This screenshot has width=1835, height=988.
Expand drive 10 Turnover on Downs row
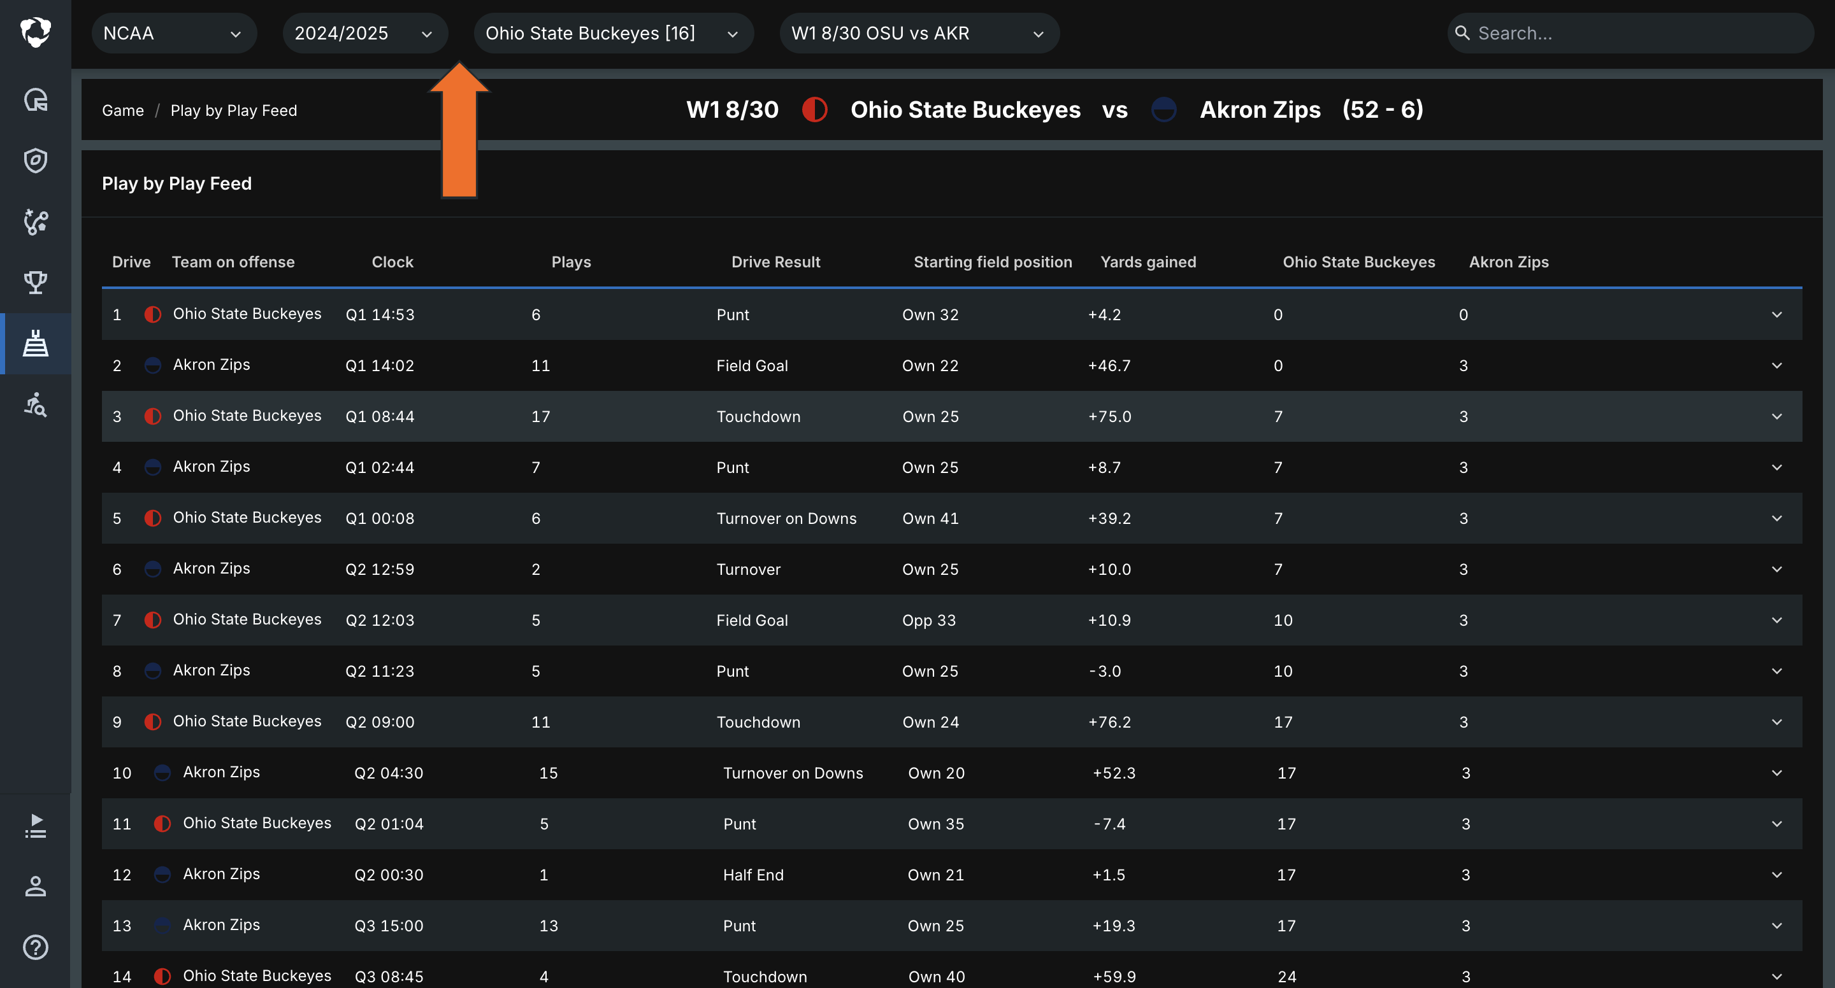click(x=1776, y=773)
